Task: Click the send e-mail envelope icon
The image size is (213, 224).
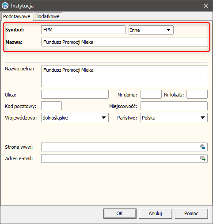Action: point(203,158)
